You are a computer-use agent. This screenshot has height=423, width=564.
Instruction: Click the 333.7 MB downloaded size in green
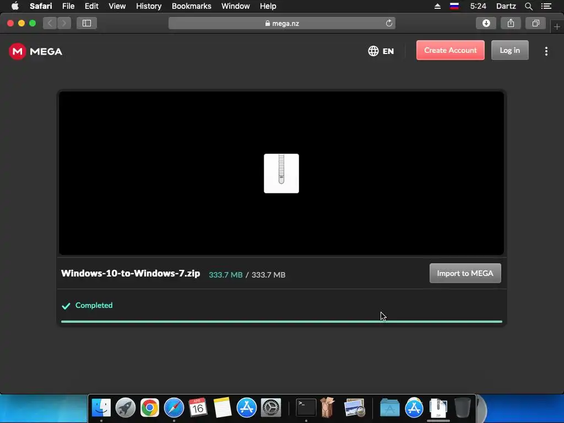[x=225, y=275]
